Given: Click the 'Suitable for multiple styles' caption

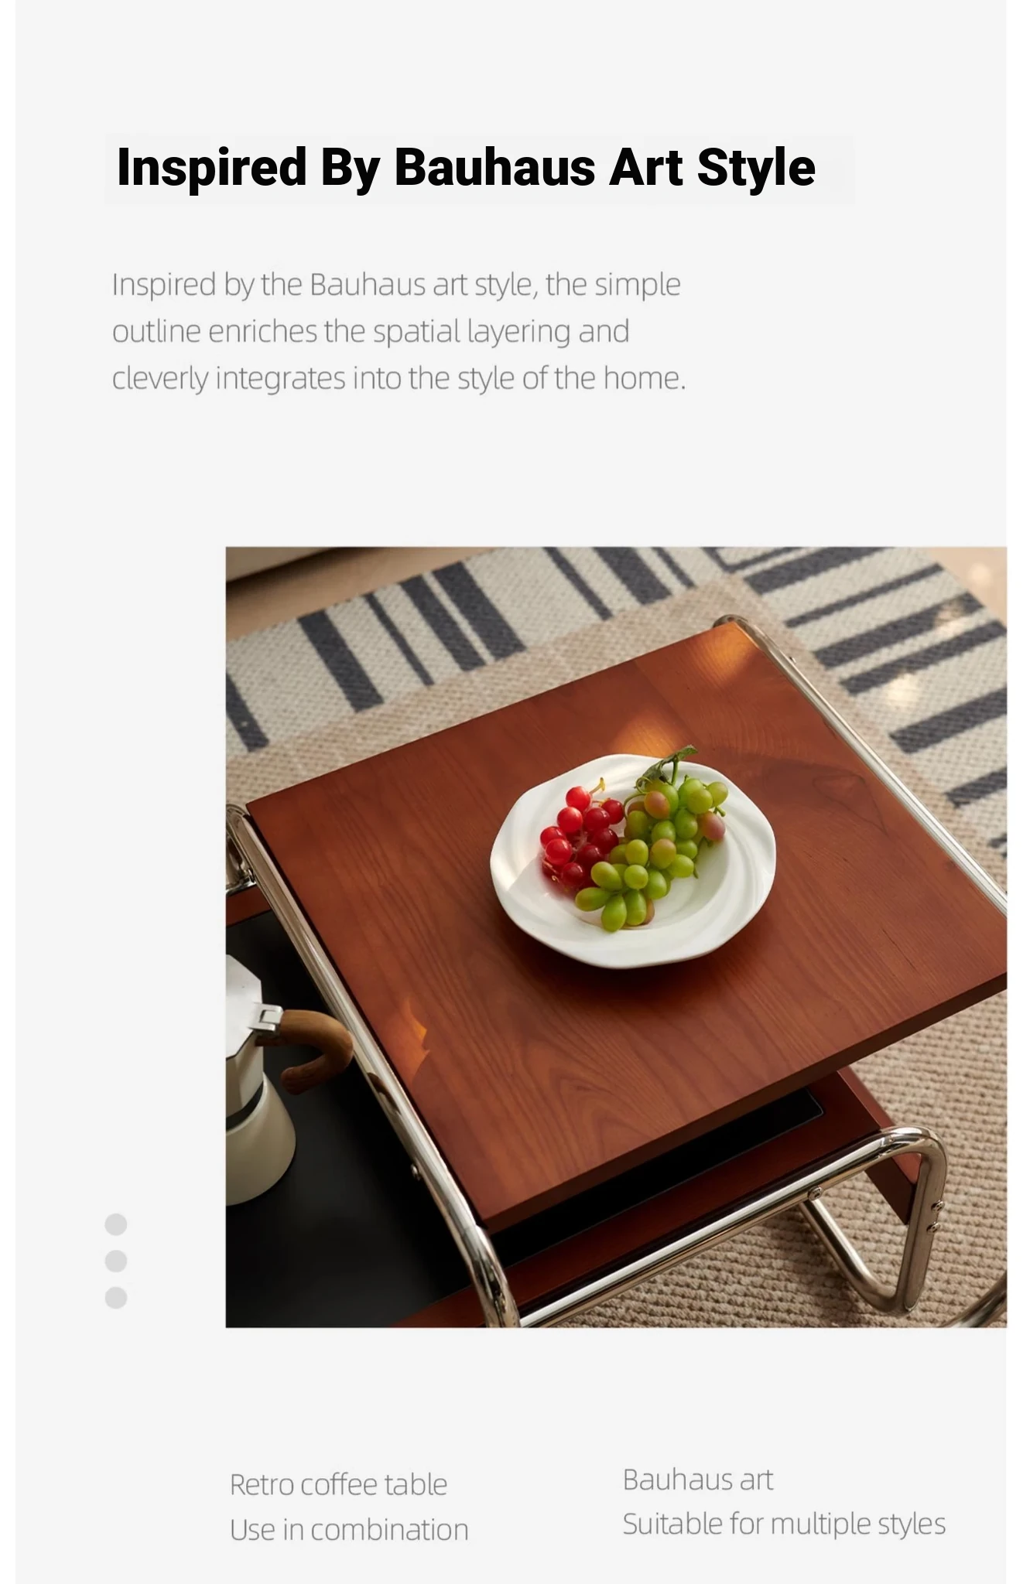Looking at the screenshot, I should 784,1524.
